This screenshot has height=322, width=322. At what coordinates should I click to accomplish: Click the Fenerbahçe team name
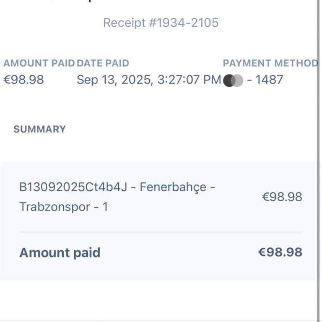click(x=173, y=187)
